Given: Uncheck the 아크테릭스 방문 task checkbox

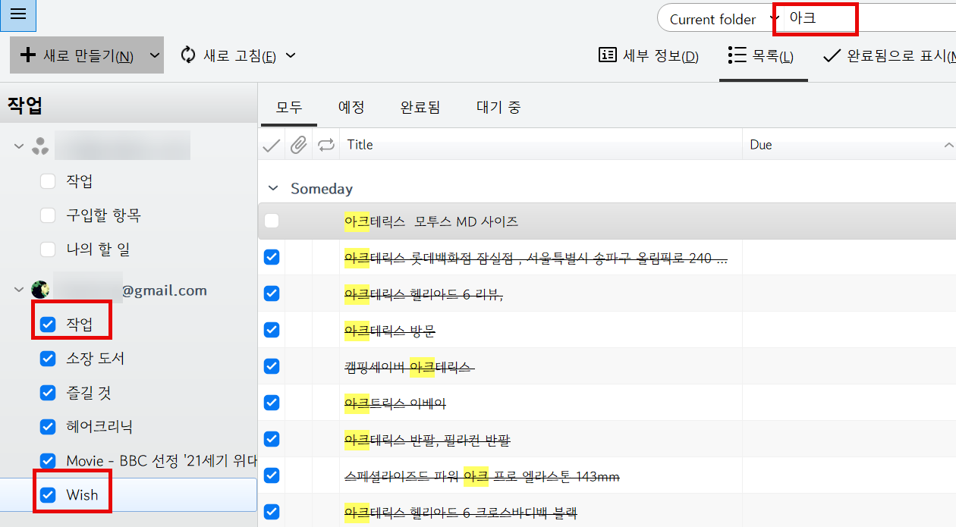Looking at the screenshot, I should 272,330.
